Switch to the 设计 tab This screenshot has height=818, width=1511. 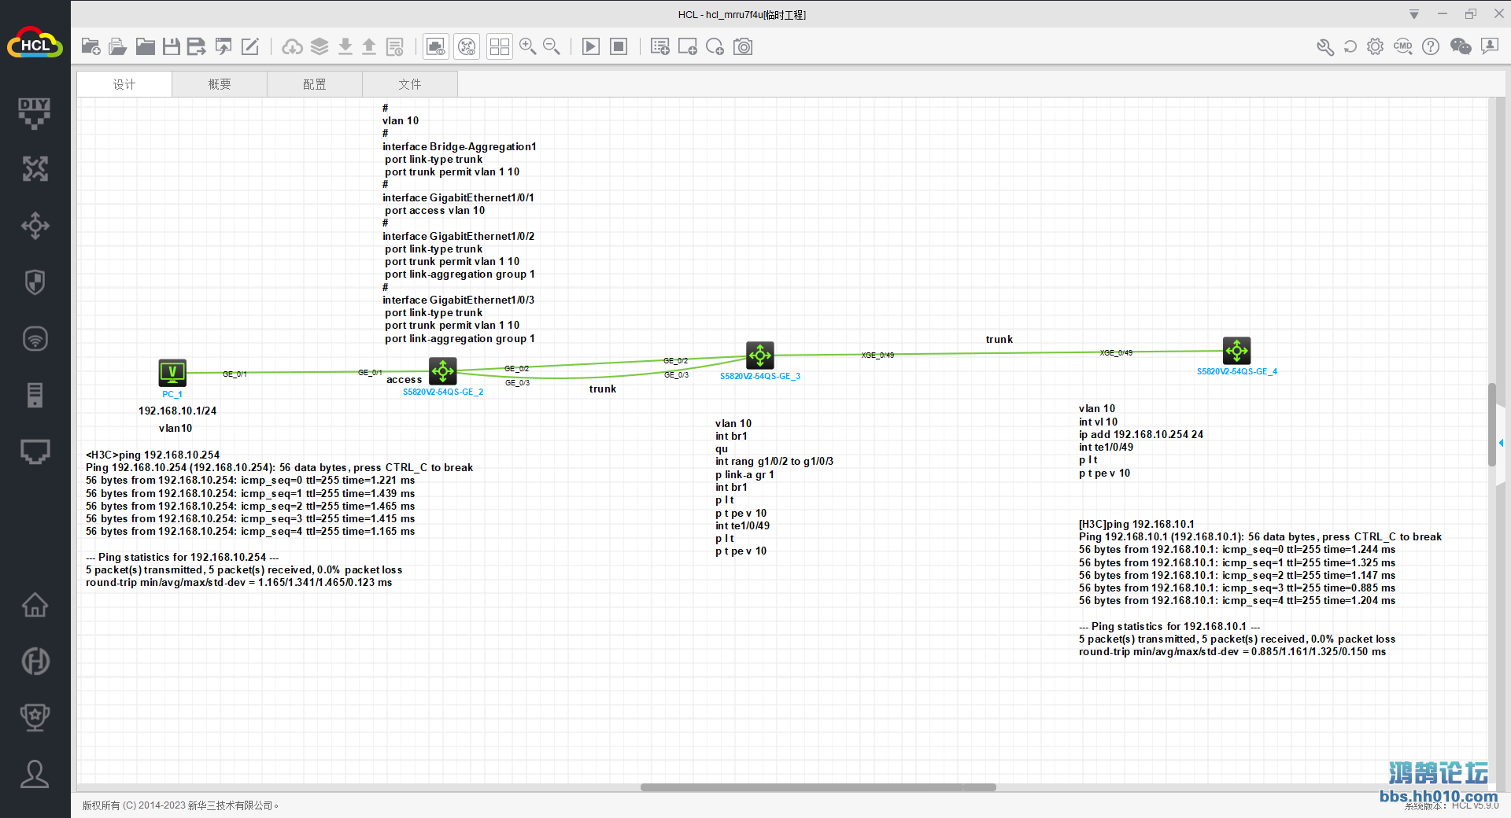pyautogui.click(x=124, y=84)
